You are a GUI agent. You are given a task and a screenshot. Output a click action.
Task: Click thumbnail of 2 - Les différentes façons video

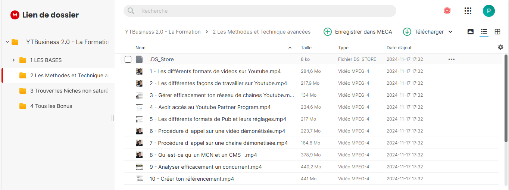(139, 83)
